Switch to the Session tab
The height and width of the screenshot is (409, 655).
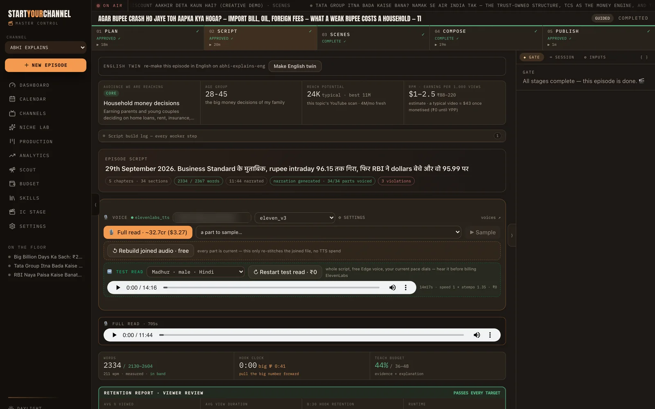pyautogui.click(x=562, y=57)
